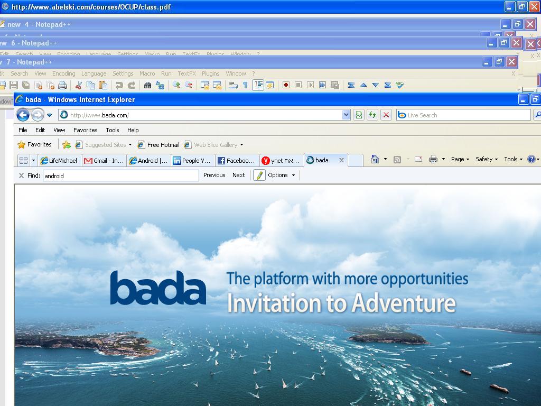Close the bada tab
This screenshot has height=406, width=541.
341,160
